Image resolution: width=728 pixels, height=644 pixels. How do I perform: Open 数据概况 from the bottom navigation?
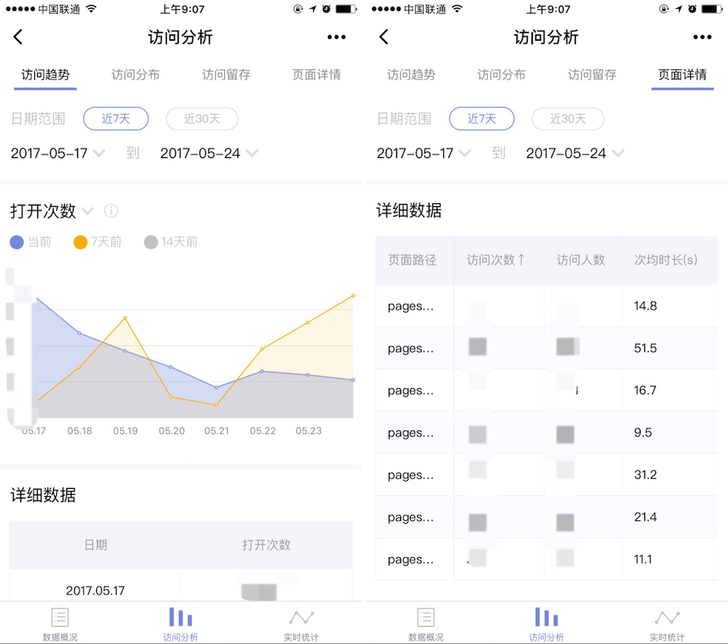click(60, 621)
